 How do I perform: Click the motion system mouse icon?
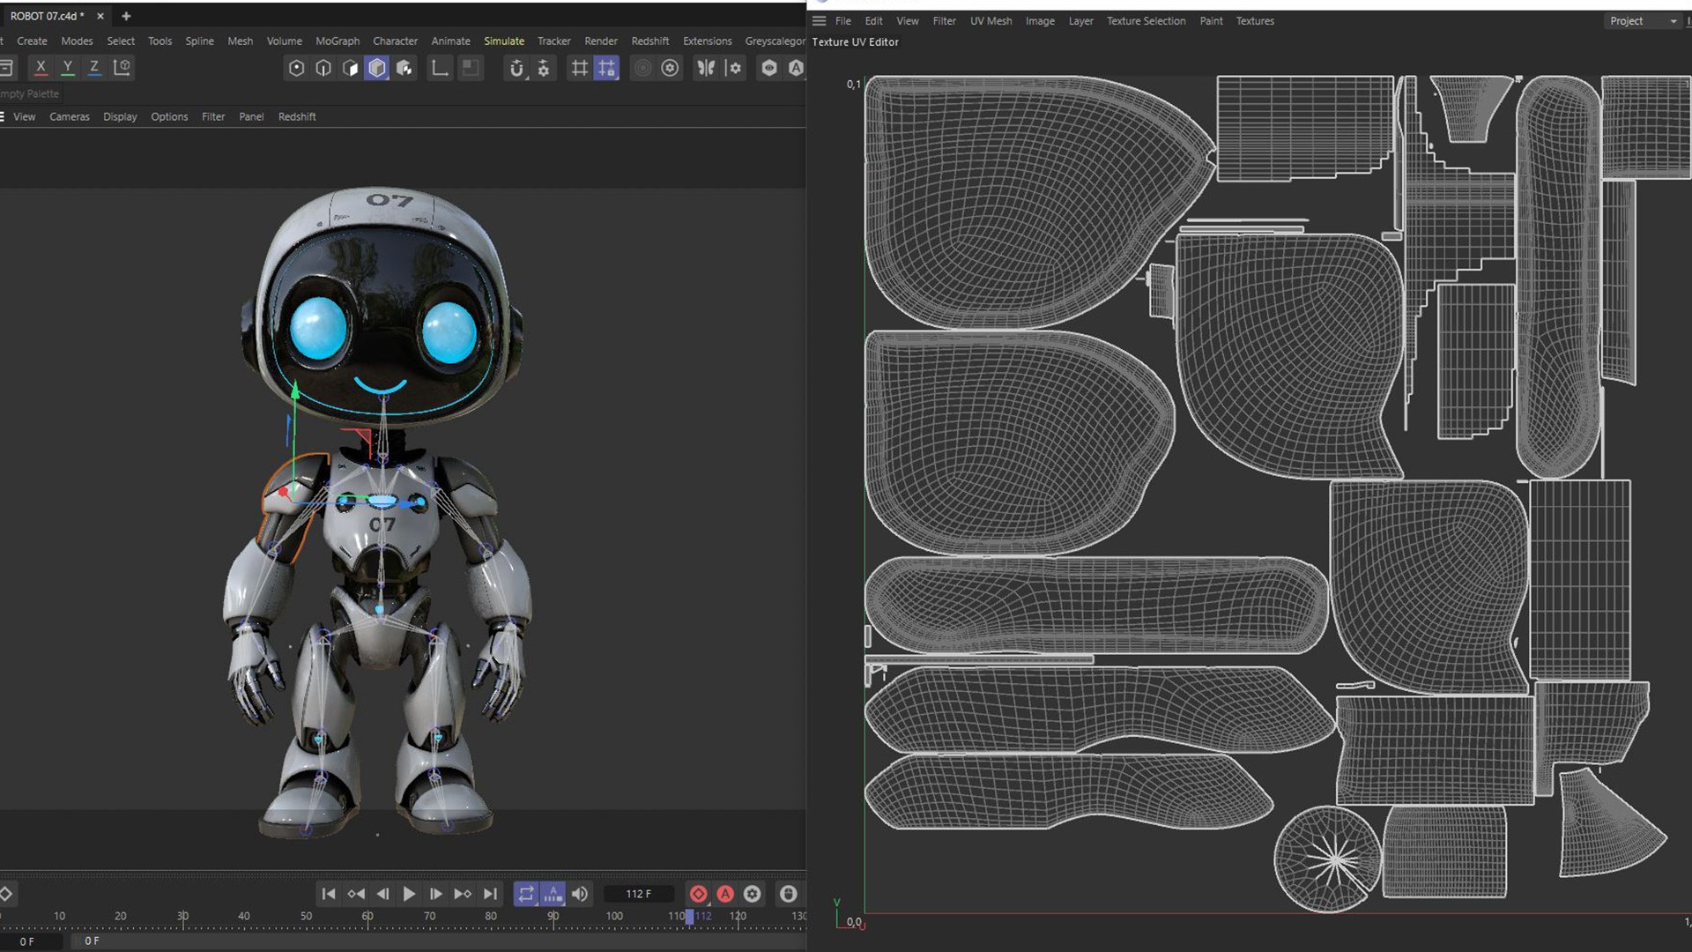789,894
